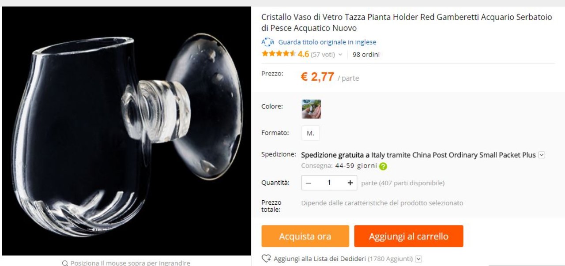The width and height of the screenshot is (565, 266).
Task: Click the Acquista ora button
Action: (x=305, y=236)
